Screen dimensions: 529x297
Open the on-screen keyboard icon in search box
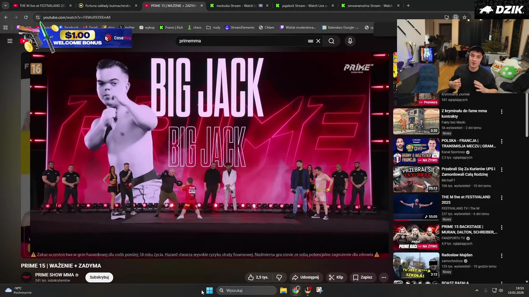click(310, 41)
